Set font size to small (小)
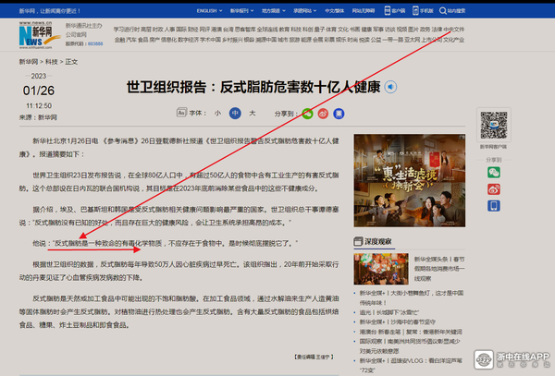555x376 pixels. click(218, 114)
